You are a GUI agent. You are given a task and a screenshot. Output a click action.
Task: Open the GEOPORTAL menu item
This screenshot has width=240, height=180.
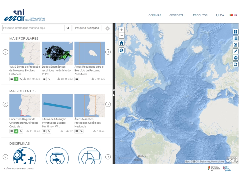coord(177,15)
